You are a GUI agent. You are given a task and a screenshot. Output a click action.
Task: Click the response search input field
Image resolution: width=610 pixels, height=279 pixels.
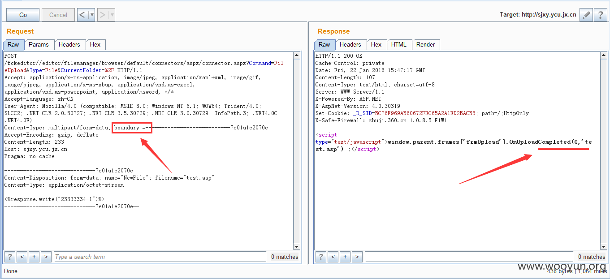coord(469,257)
